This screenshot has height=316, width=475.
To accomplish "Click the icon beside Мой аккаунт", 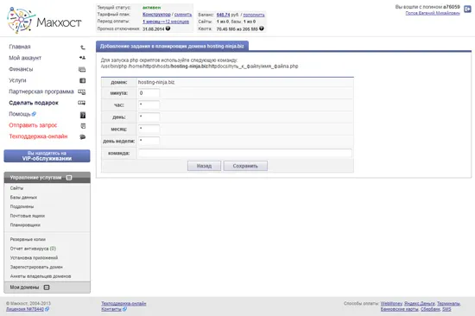I will click(82, 58).
